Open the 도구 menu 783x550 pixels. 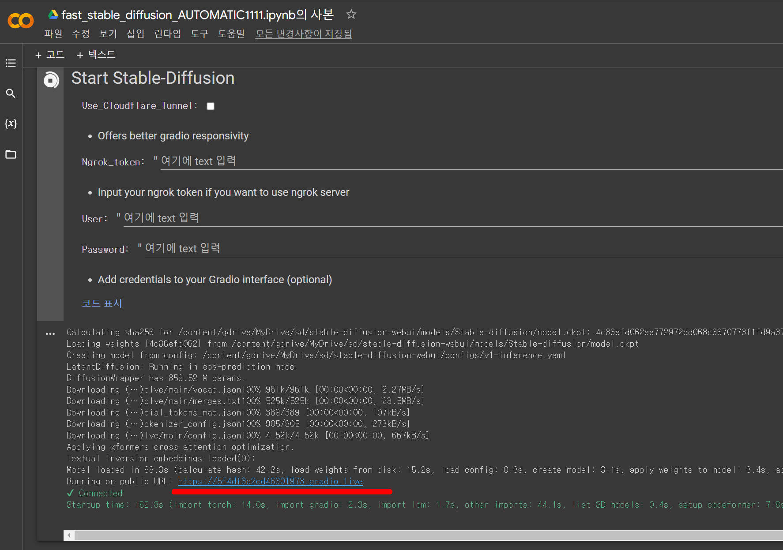pyautogui.click(x=200, y=34)
